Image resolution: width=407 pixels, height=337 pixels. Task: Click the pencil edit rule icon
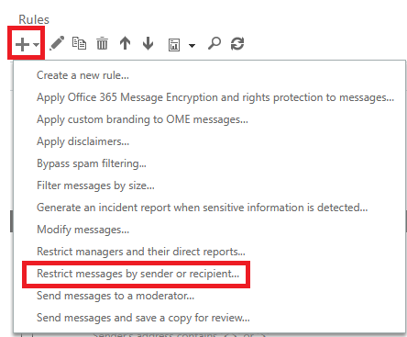[x=57, y=43]
